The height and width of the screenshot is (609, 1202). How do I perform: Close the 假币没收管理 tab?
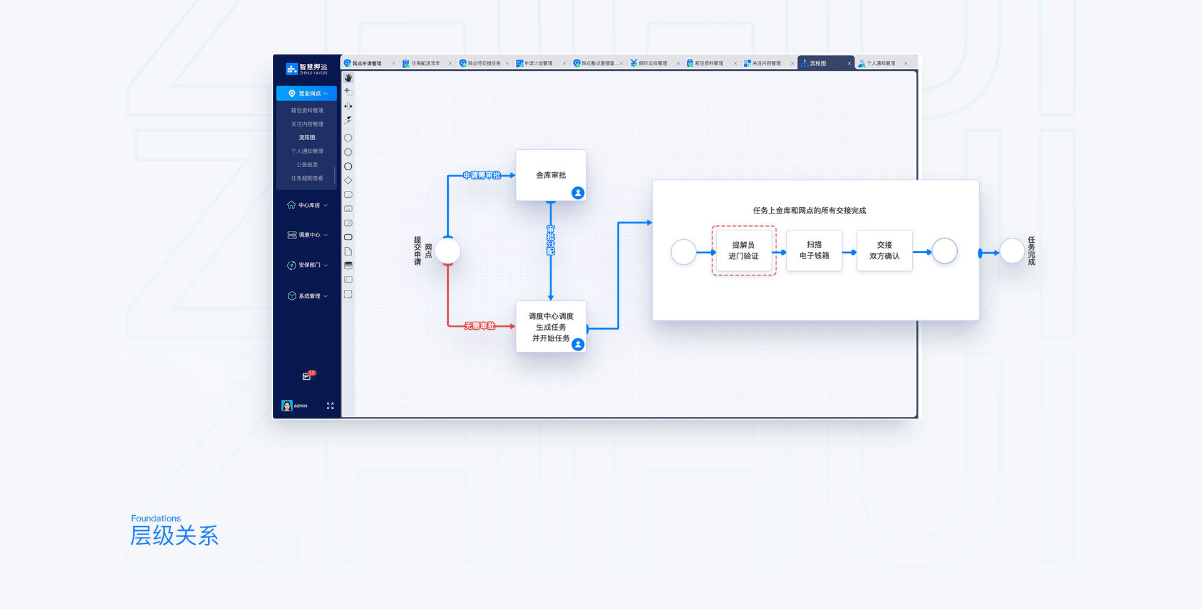tap(678, 63)
